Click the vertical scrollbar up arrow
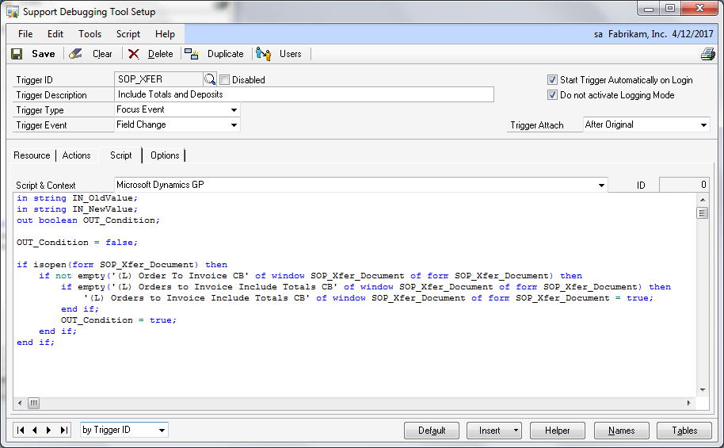This screenshot has width=724, height=448. click(703, 200)
